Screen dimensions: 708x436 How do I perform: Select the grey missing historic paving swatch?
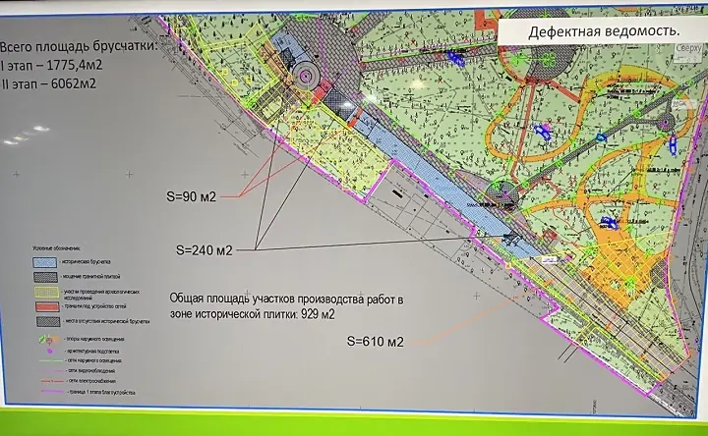pos(48,321)
